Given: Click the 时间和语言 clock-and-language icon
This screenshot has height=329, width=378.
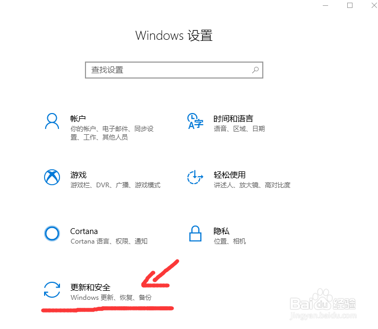Looking at the screenshot, I should (x=195, y=121).
